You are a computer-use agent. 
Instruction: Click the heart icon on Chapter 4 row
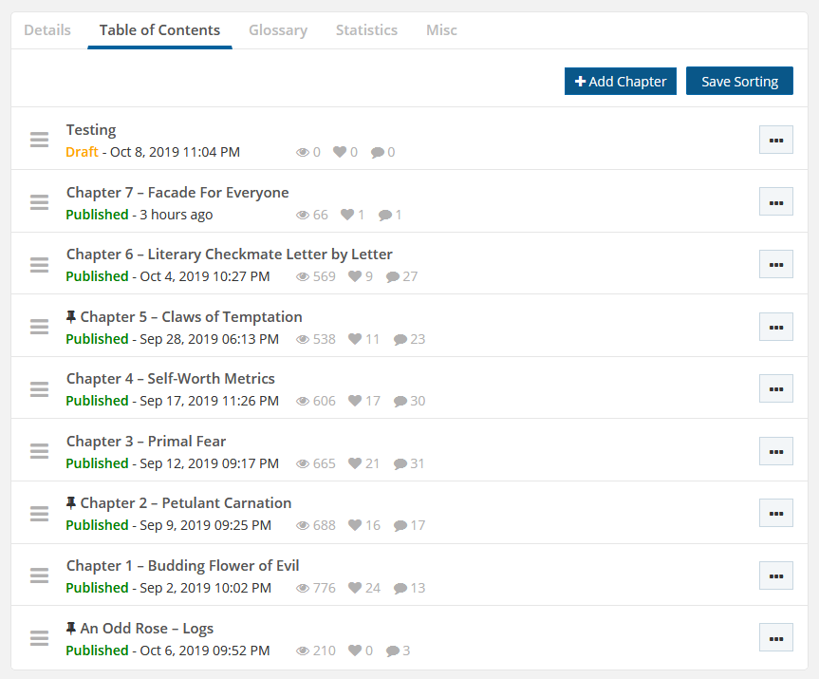coord(355,401)
